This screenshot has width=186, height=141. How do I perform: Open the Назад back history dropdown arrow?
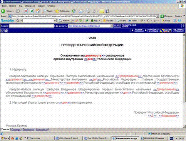13,11
